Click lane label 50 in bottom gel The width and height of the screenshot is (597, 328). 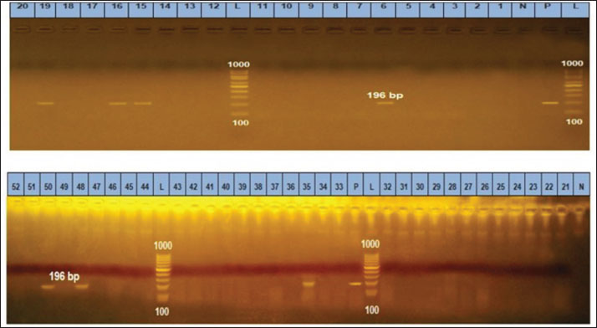(x=48, y=187)
